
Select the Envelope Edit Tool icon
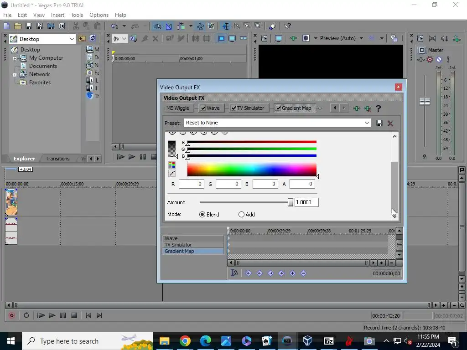pos(236,26)
